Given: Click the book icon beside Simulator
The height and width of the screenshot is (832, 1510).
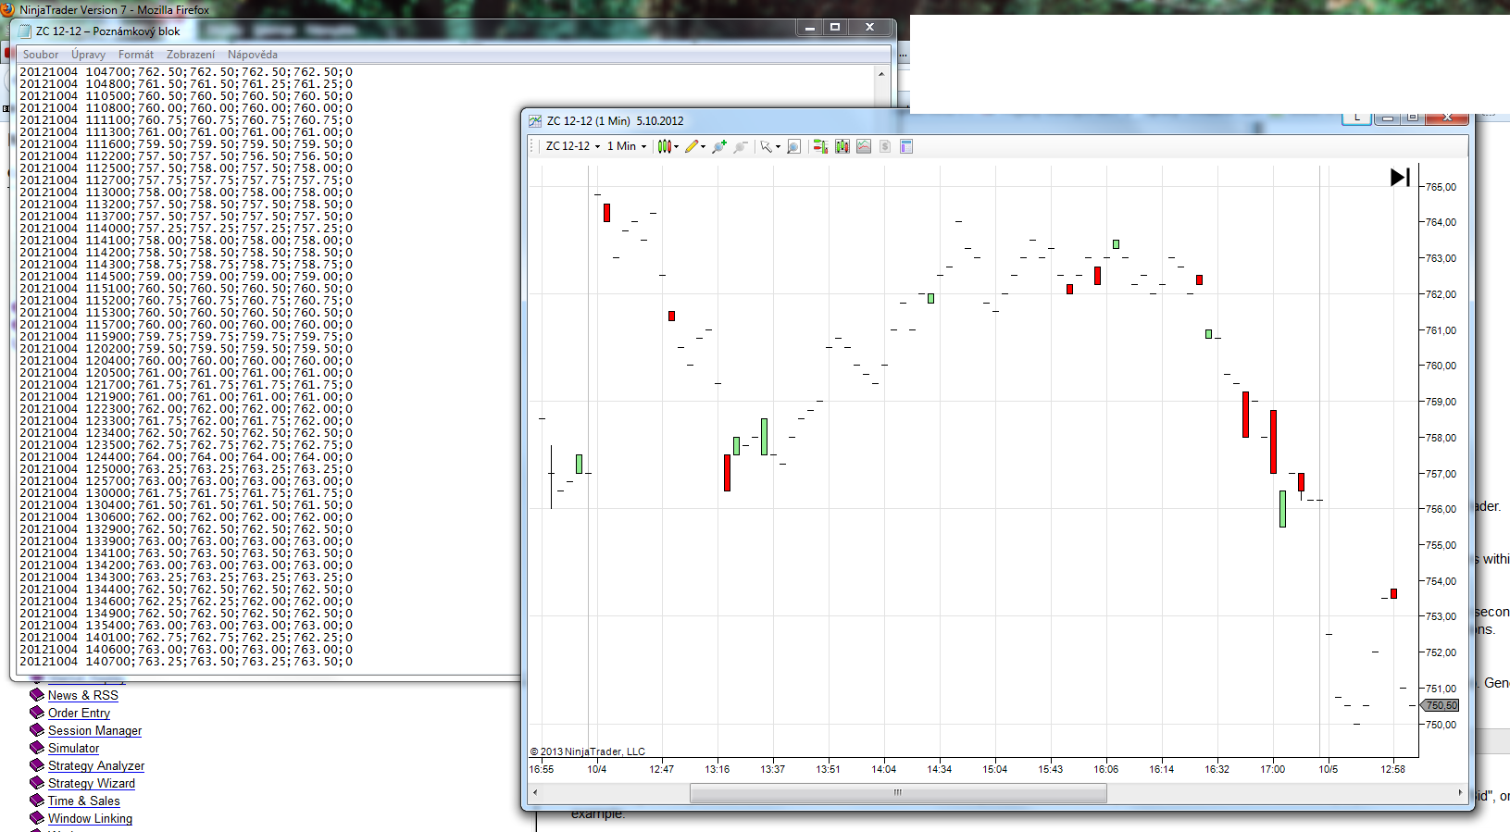Looking at the screenshot, I should [x=37, y=748].
